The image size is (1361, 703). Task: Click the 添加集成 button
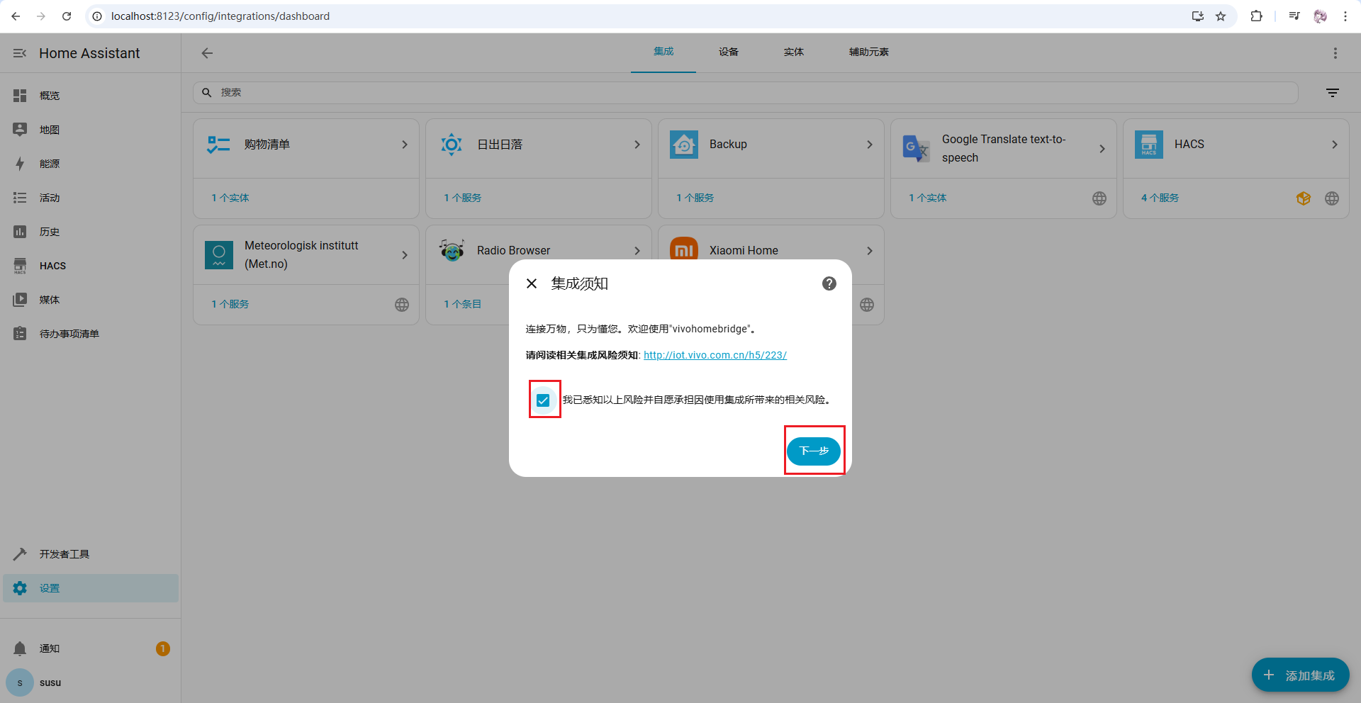pyautogui.click(x=1300, y=675)
